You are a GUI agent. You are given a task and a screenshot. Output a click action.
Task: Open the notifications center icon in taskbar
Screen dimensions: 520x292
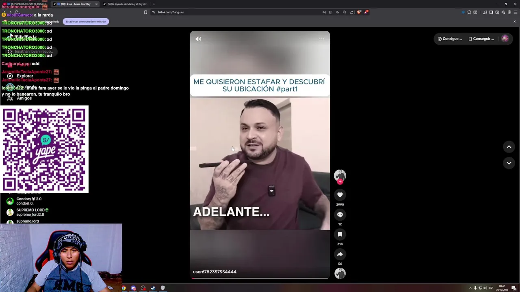pos(513,288)
